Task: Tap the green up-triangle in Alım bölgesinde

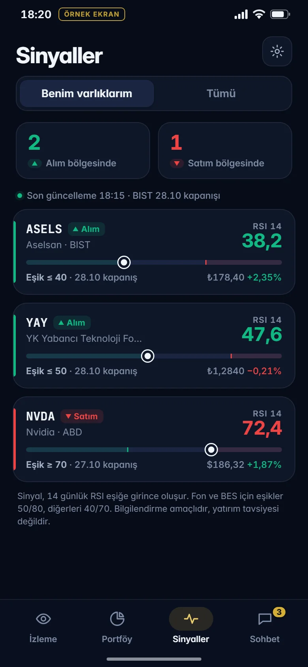Action: point(34,163)
